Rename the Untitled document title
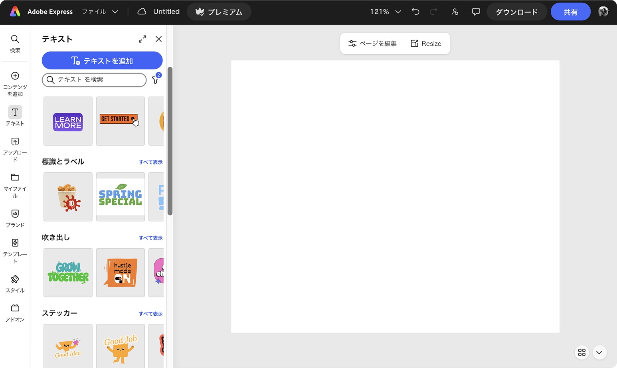This screenshot has height=368, width=617. (x=166, y=12)
